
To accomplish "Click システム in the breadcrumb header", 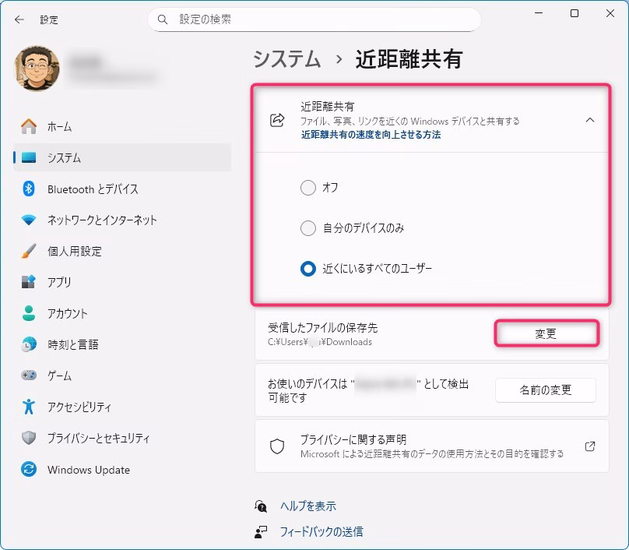I will click(286, 59).
